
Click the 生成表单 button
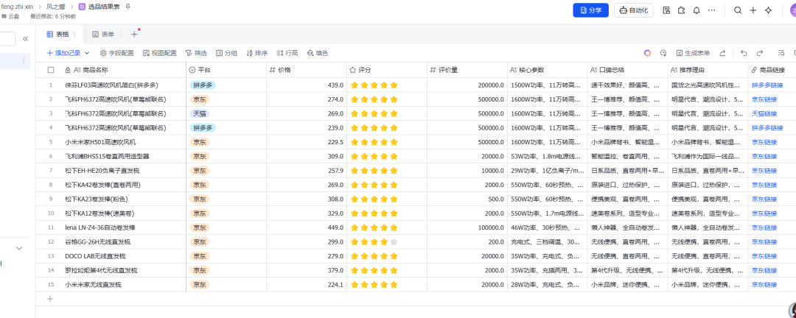coord(693,53)
